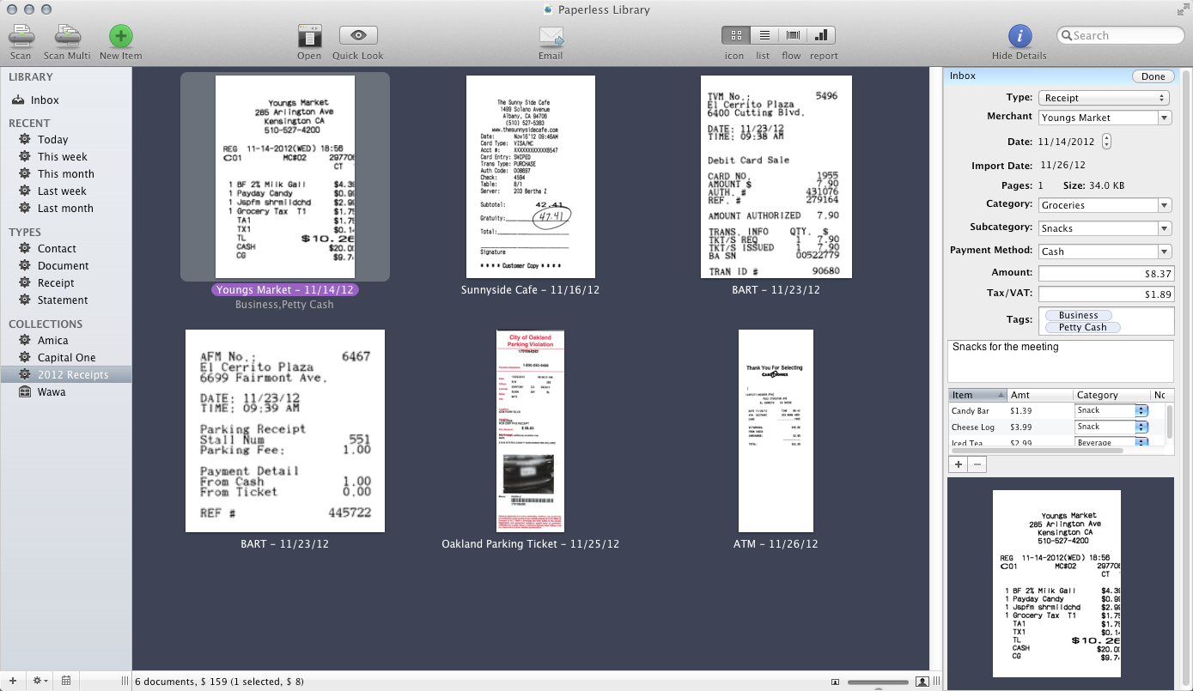Click the Email envelope icon
Screen dimensions: 1193x691
(551, 36)
